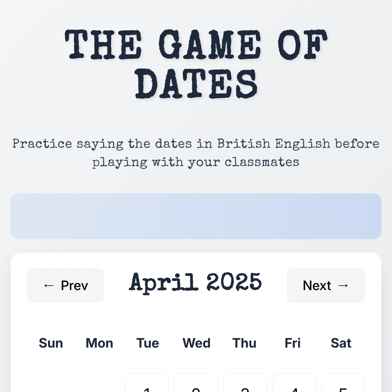
Task: Select the Sun column header
Action: pyautogui.click(x=51, y=343)
